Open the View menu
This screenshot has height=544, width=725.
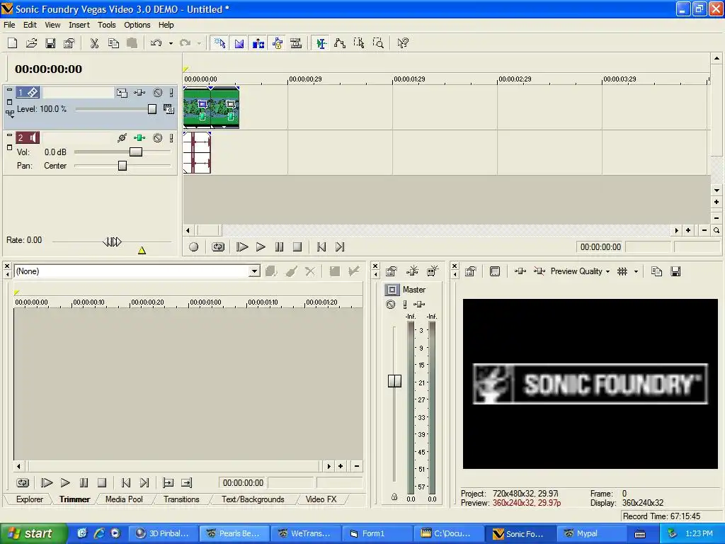(x=52, y=25)
